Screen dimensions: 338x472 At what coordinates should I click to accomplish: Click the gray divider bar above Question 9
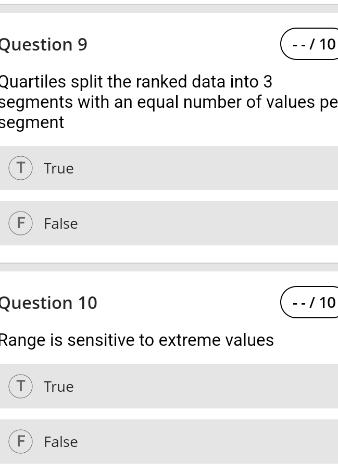pos(169,8)
